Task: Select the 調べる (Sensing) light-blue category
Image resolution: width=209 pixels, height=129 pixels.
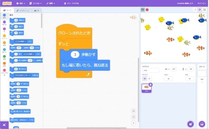Action: (4, 51)
